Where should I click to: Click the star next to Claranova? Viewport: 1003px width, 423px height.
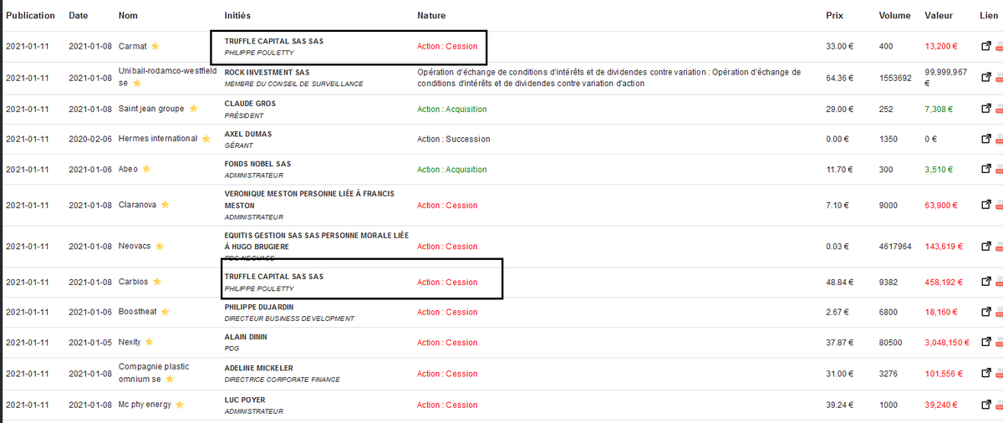[x=165, y=205]
